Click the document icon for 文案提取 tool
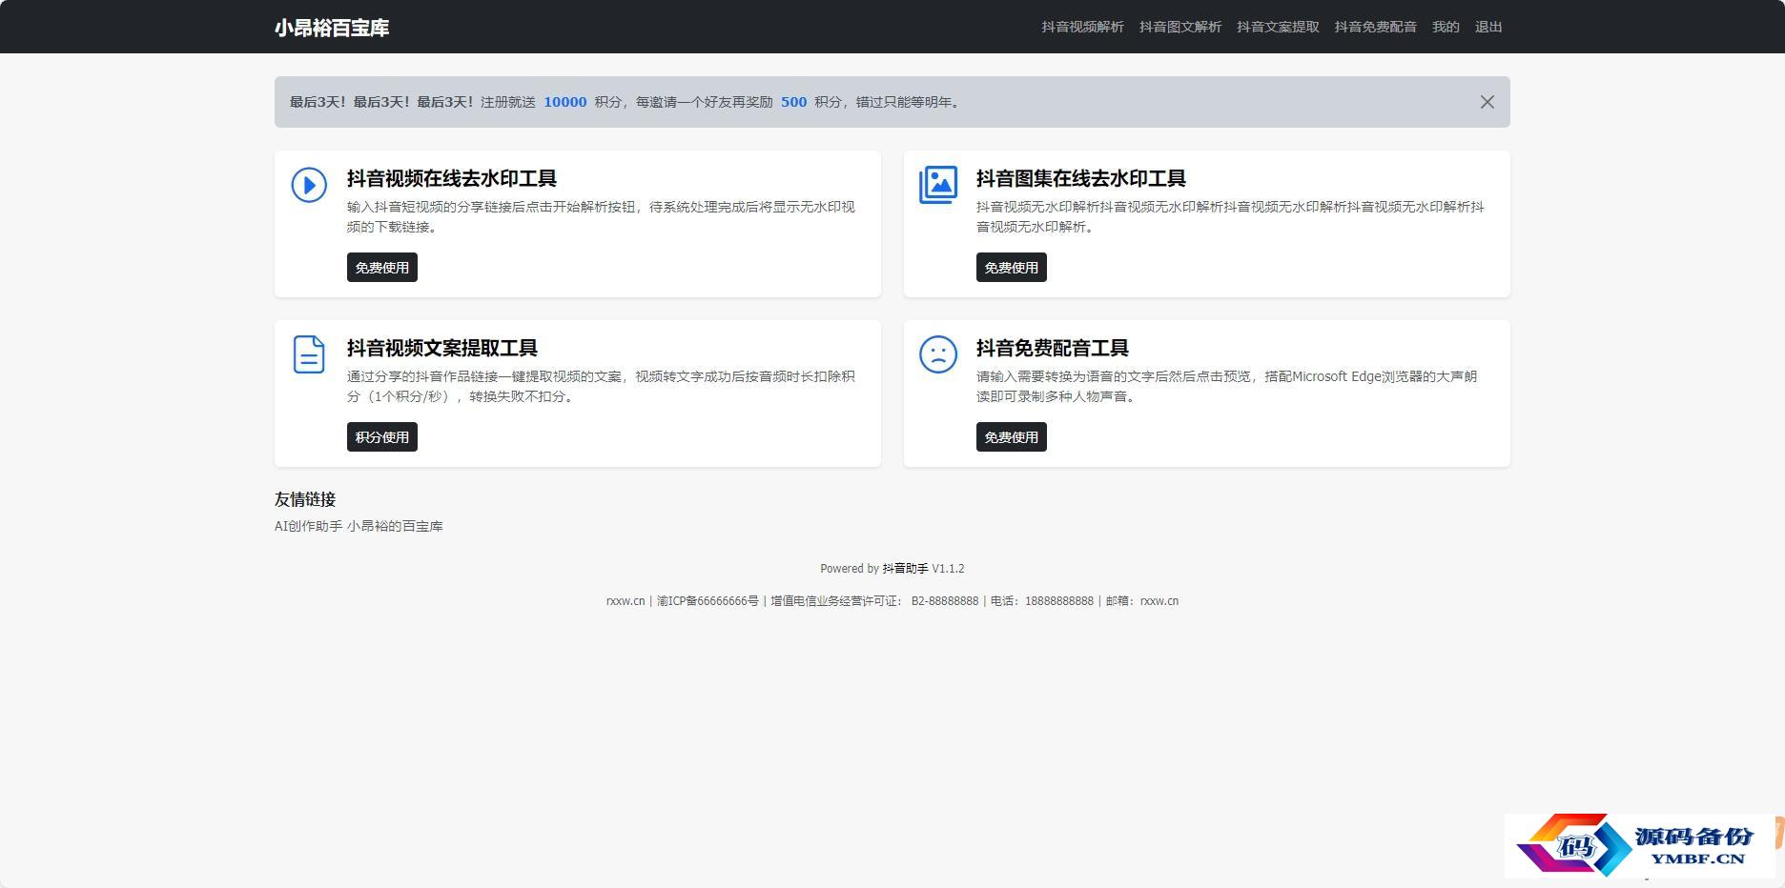This screenshot has width=1785, height=888. coord(309,354)
